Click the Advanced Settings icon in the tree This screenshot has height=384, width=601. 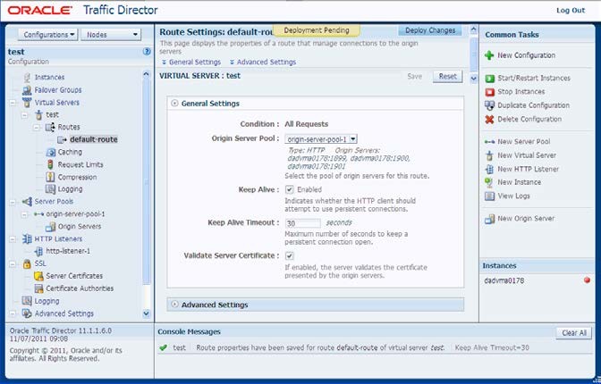27,313
